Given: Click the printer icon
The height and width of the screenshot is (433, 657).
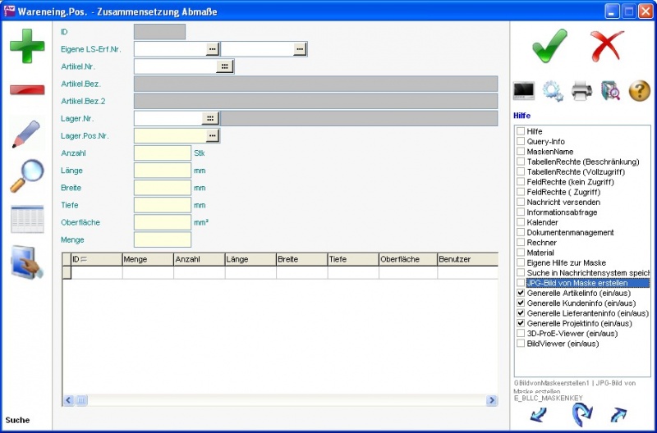Looking at the screenshot, I should pos(581,91).
